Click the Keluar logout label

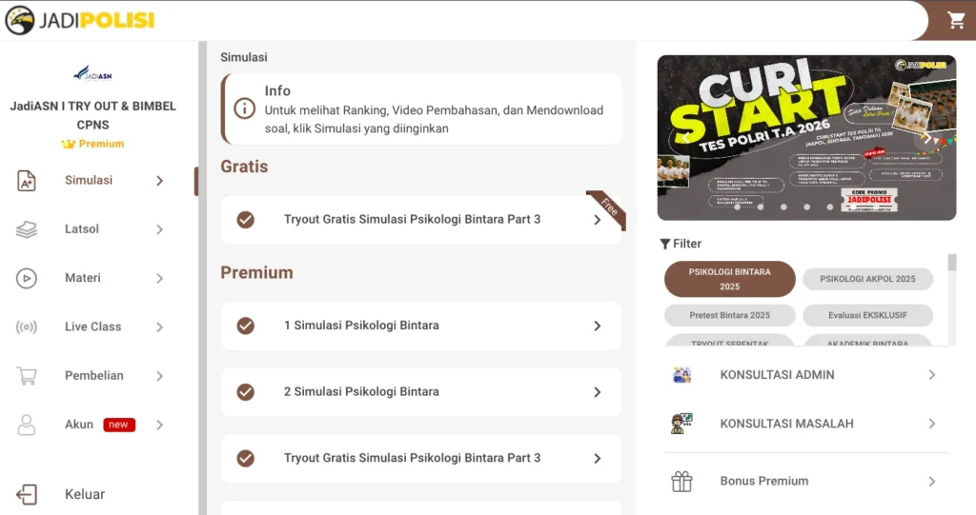point(85,494)
